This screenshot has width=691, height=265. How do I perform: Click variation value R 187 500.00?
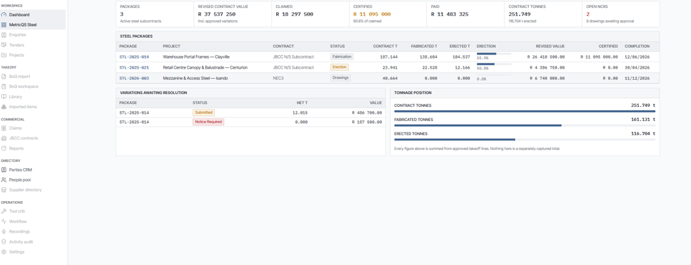pyautogui.click(x=367, y=122)
